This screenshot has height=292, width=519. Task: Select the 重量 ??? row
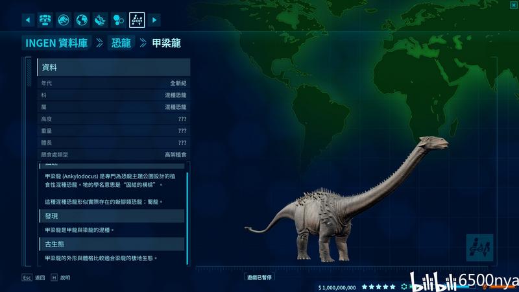114,131
